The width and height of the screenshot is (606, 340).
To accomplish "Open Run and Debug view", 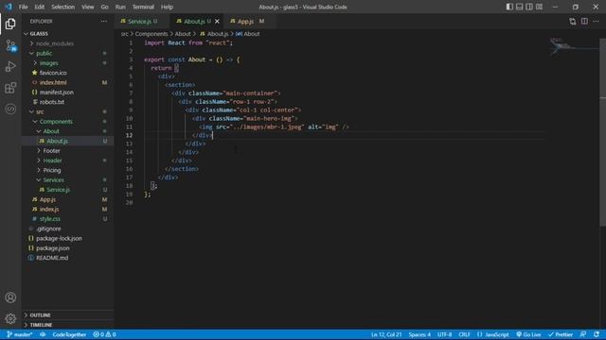I will point(10,67).
